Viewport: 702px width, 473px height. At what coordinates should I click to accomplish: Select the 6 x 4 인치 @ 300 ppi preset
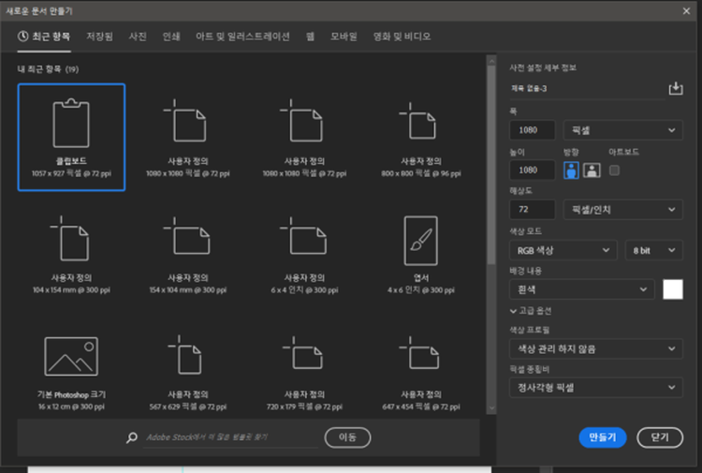304,254
